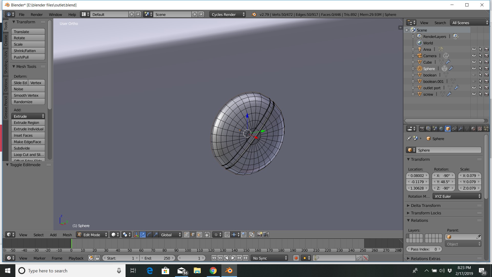Enable the rotate manipulator arc
492x277 pixels.
(149, 235)
